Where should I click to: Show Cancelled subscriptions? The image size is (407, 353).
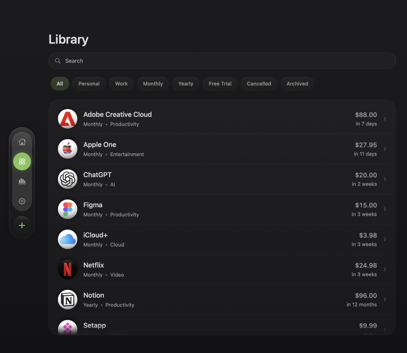259,84
